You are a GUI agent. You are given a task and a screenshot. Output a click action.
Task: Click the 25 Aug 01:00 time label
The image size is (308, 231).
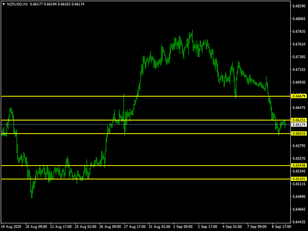click(x=85, y=227)
